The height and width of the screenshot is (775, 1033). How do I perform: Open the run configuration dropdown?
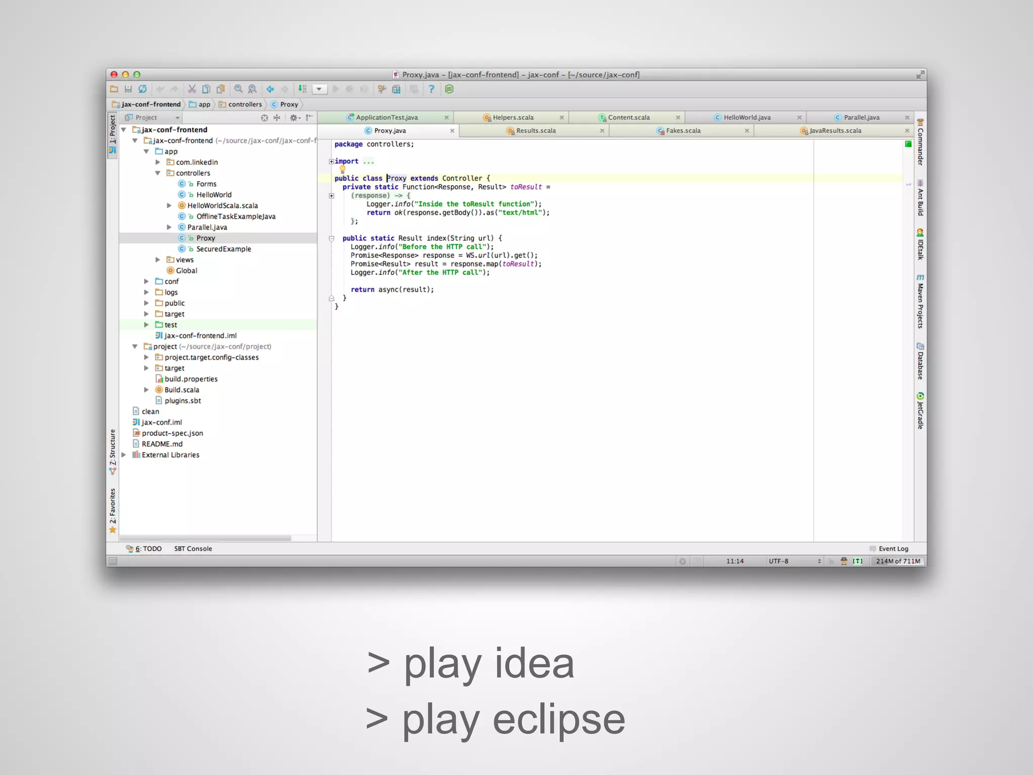pyautogui.click(x=319, y=89)
